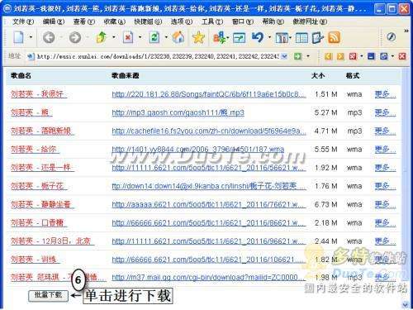
Task: Click the Forward navigation arrow
Action: (75, 37)
